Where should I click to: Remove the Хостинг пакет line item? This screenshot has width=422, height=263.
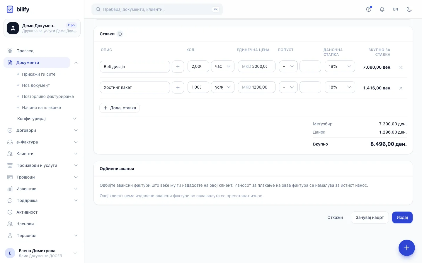pyautogui.click(x=401, y=88)
